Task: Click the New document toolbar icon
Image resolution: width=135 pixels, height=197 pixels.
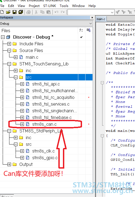Action: coord(2,12)
